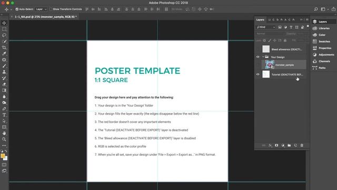Screen dimensions: 337x190
Task: Open the Swatches panel
Action: [324, 41]
